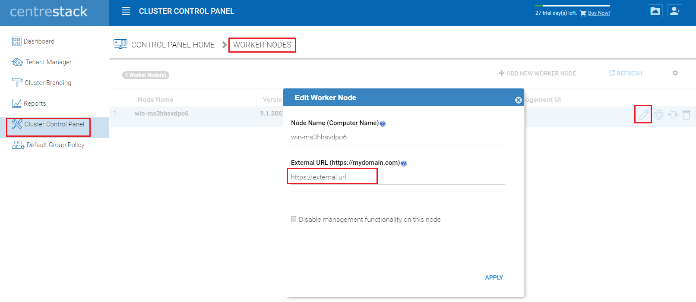Click the Tenant Manager house icon
696x302 pixels.
tap(17, 62)
